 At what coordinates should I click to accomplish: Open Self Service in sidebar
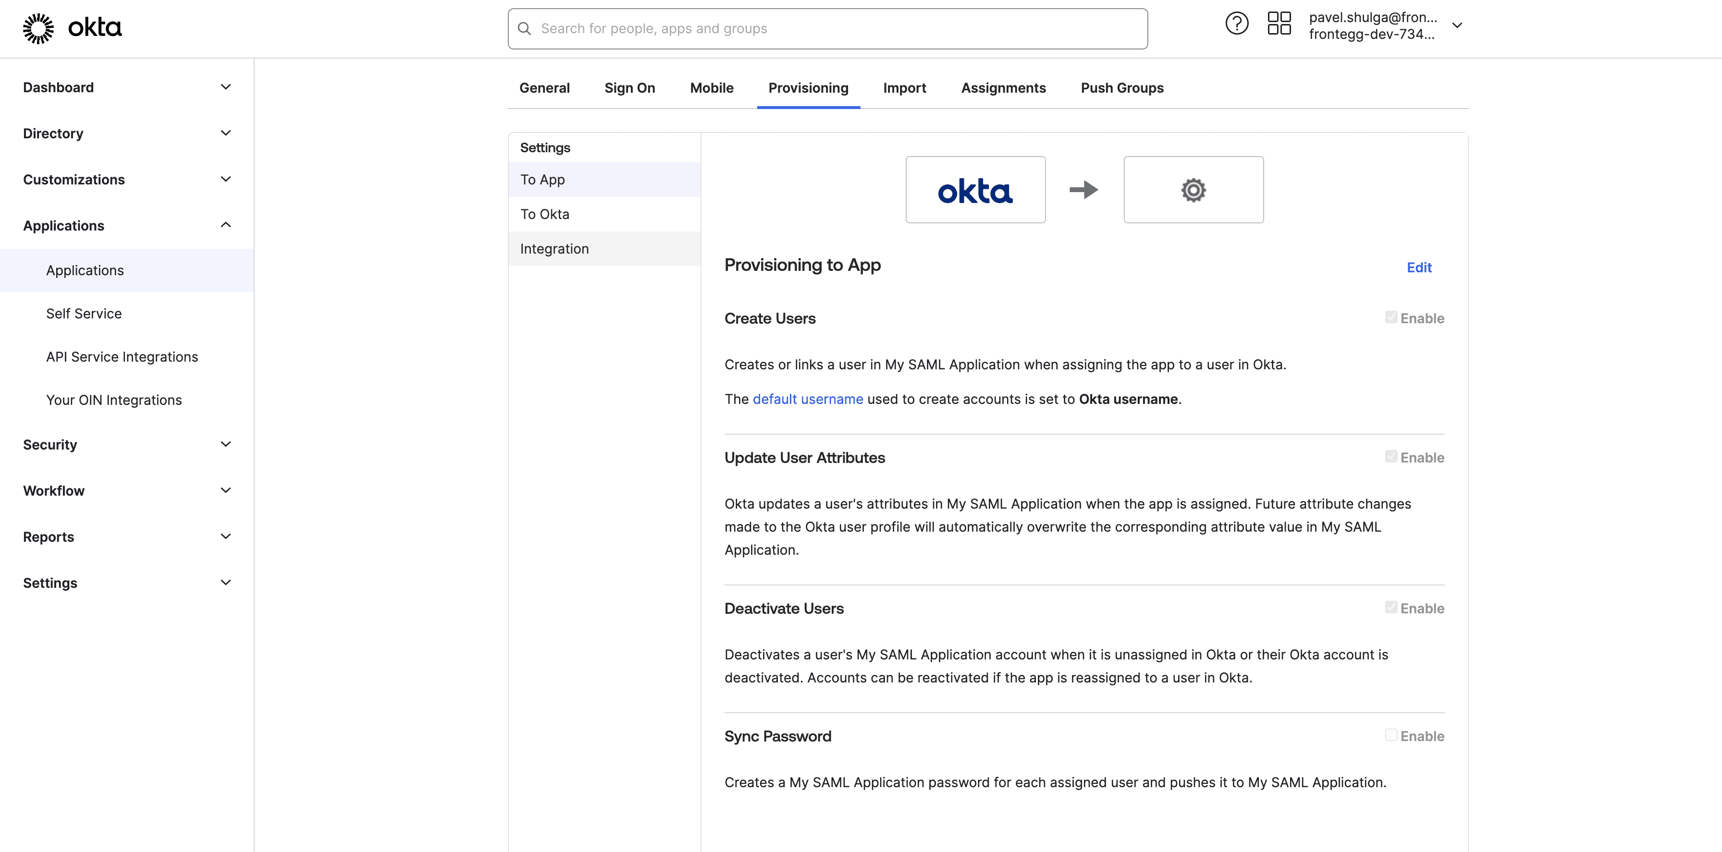point(127,314)
